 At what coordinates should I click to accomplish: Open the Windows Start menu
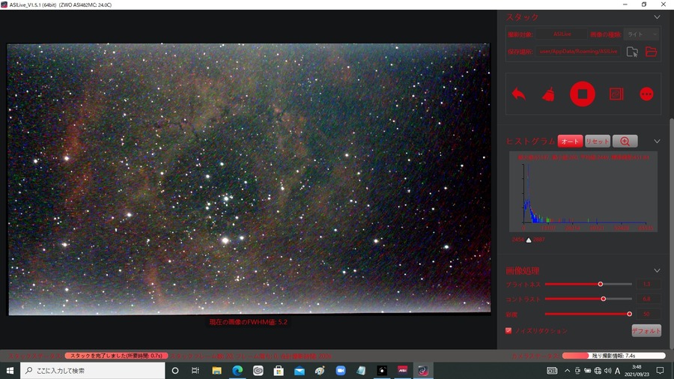coord(10,371)
